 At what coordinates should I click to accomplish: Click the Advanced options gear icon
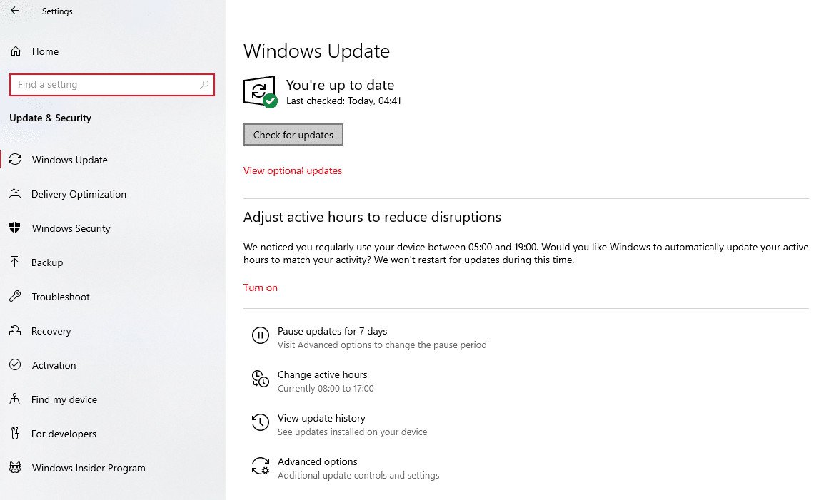pyautogui.click(x=261, y=466)
